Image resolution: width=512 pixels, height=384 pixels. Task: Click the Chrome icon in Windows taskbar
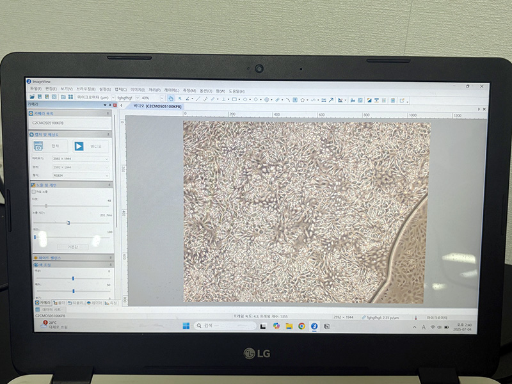point(301,326)
